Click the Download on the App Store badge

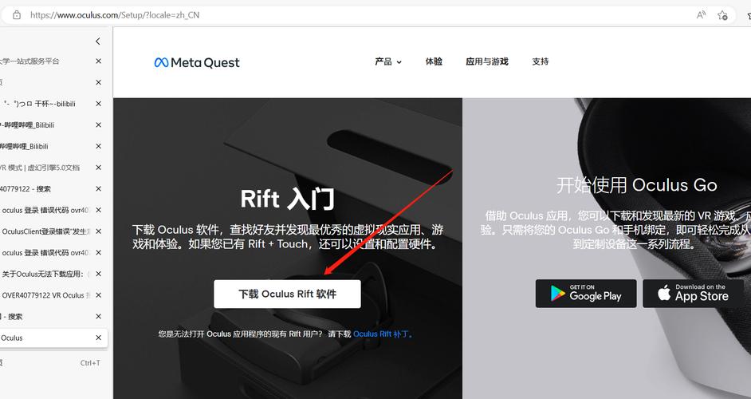tap(693, 293)
